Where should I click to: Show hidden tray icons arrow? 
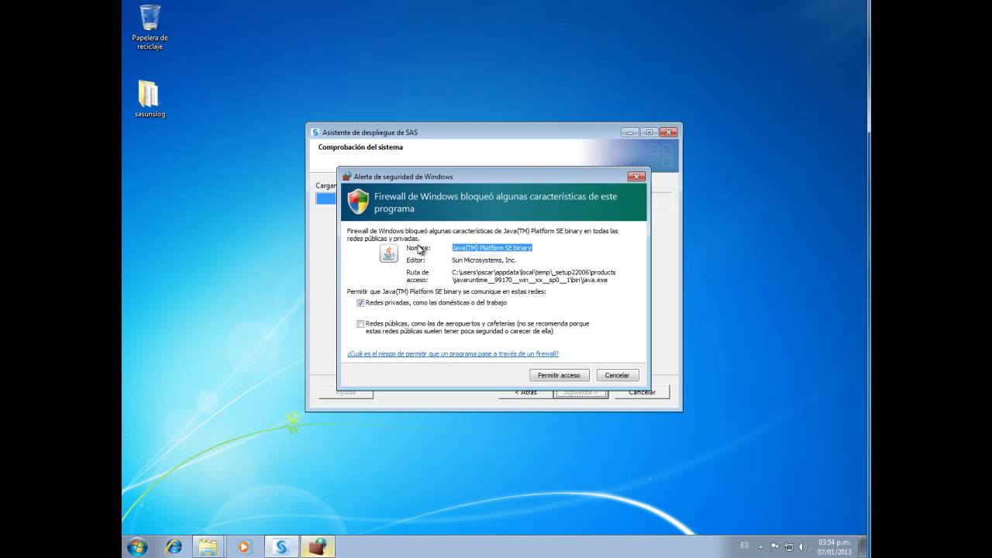760,546
